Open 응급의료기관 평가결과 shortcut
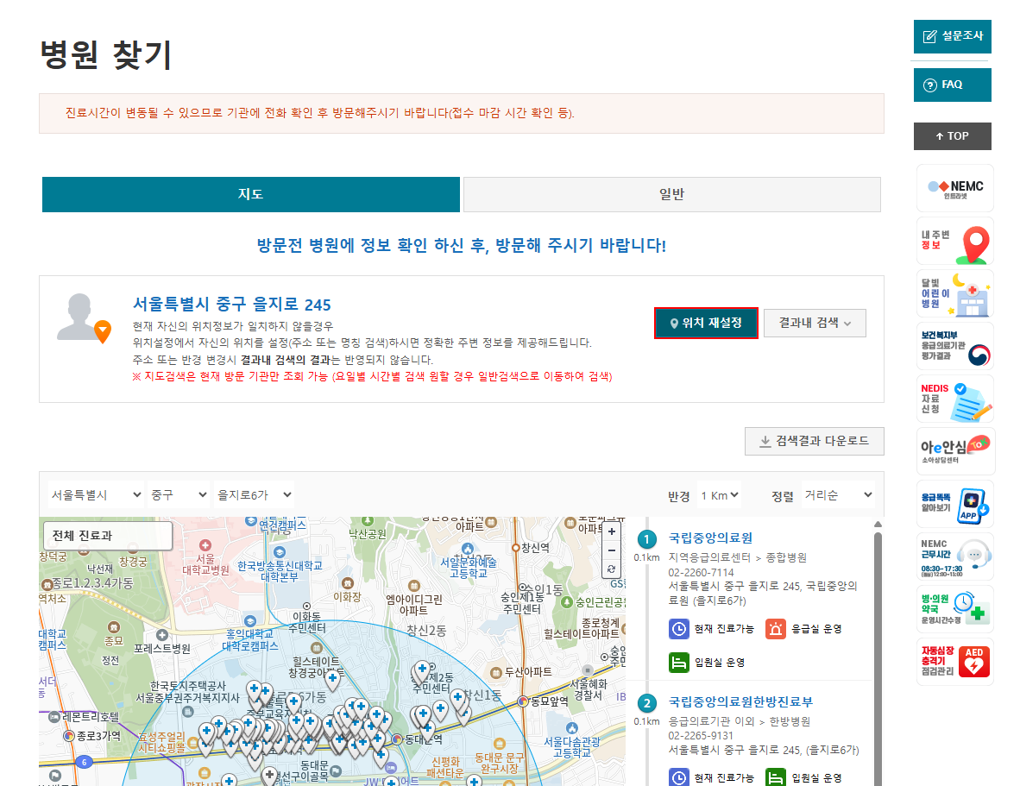The height and width of the screenshot is (786, 1020). coord(955,347)
